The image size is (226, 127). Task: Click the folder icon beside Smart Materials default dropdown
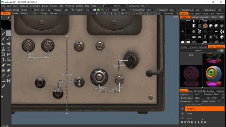point(222,50)
